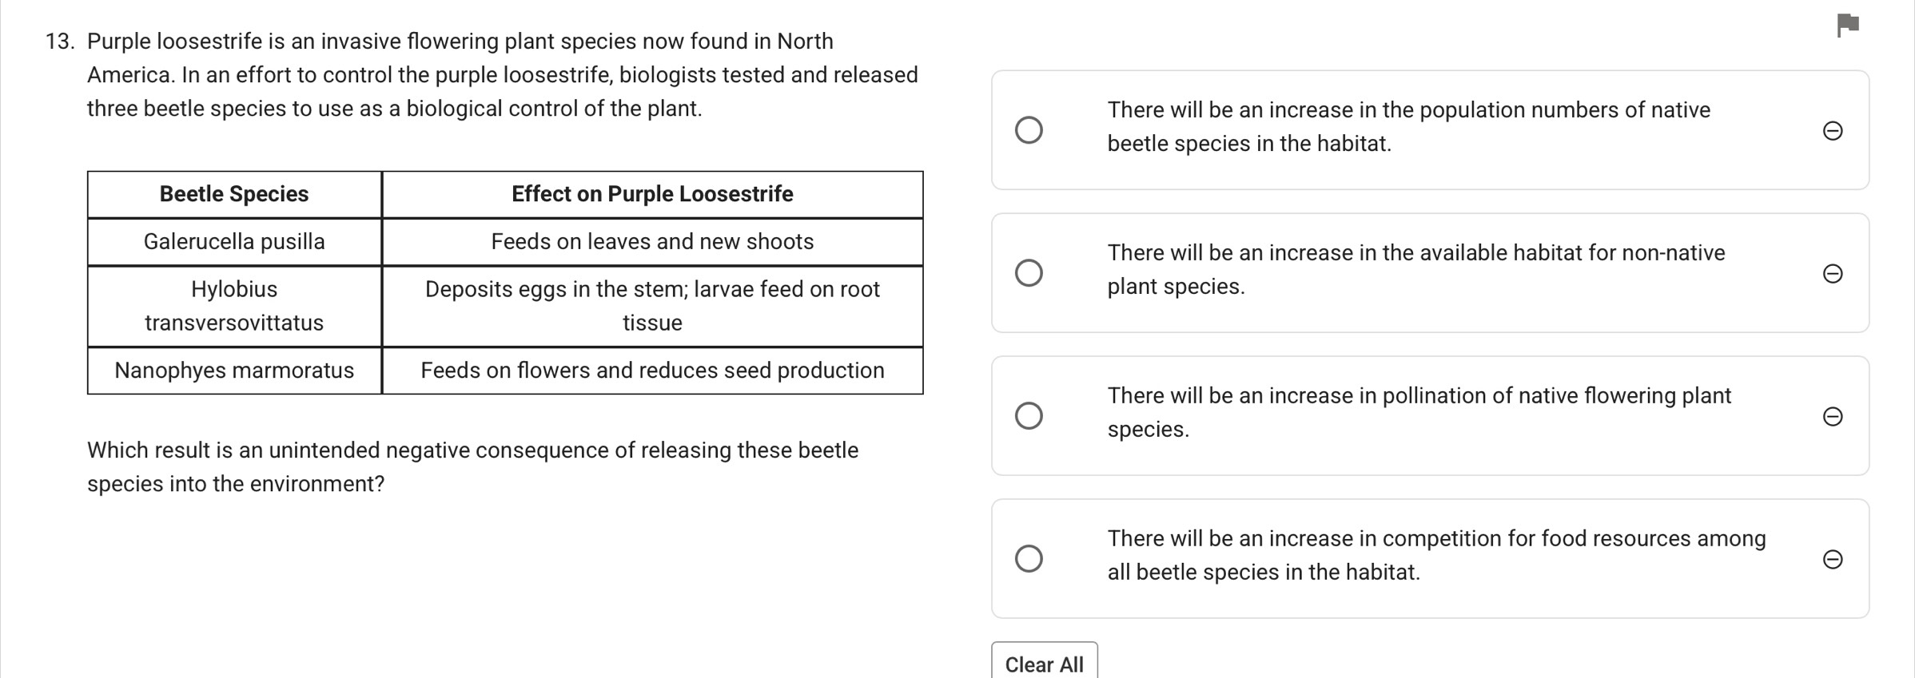Click the Effect on Purple Loosestrife header
The height and width of the screenshot is (678, 1915).
652,194
